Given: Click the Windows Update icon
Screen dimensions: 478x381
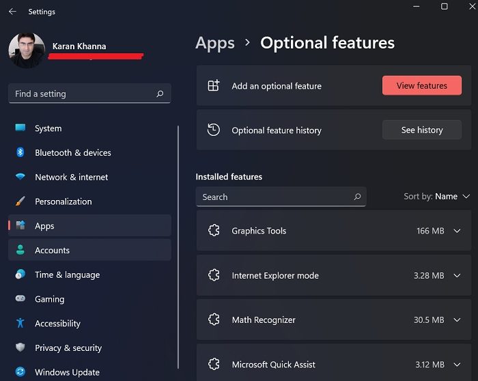Looking at the screenshot, I should (x=20, y=372).
